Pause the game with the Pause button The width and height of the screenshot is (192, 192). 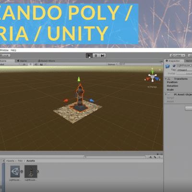pyautogui.click(x=96, y=56)
